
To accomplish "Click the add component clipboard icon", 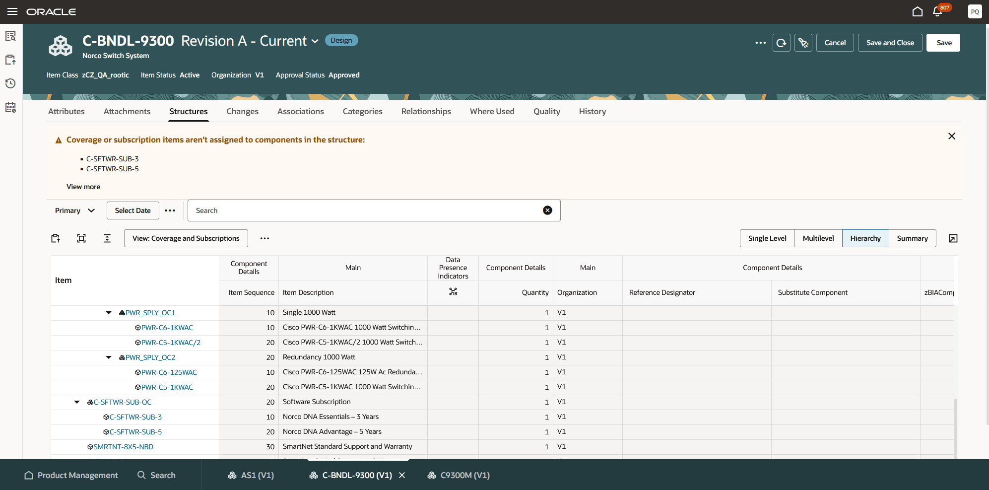I will (56, 238).
